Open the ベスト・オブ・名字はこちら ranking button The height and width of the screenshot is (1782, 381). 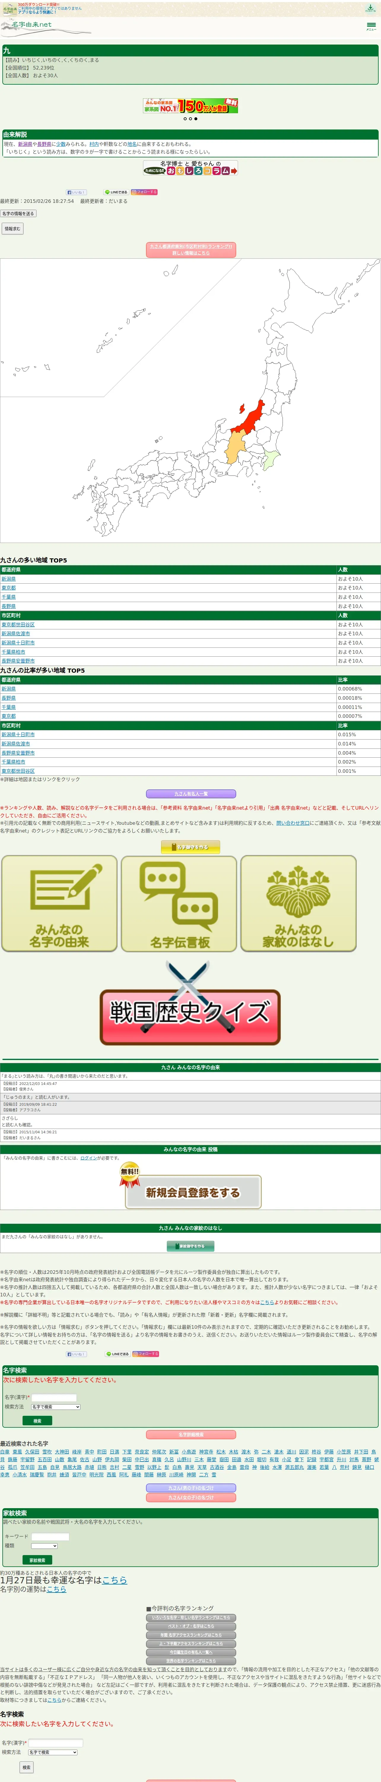pyautogui.click(x=191, y=1626)
